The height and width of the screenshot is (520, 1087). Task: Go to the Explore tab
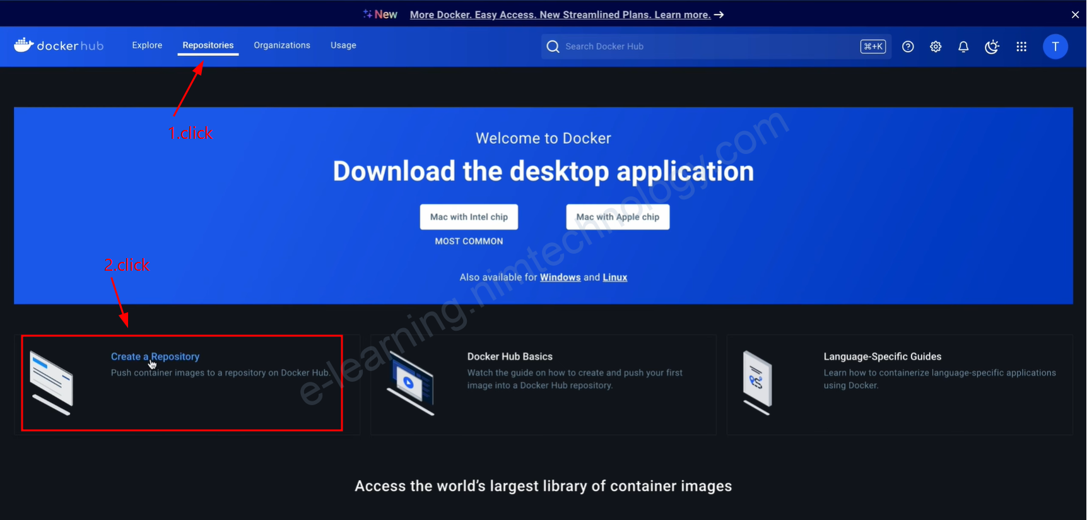coord(147,45)
